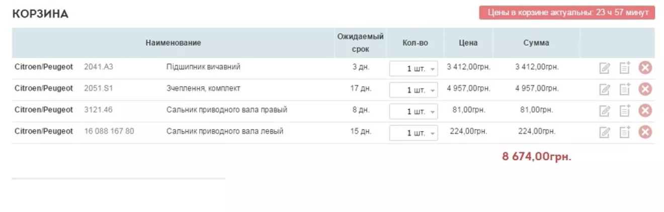This screenshot has height=212, width=664.
Task: Click the red cart prices validity banner
Action: point(567,13)
